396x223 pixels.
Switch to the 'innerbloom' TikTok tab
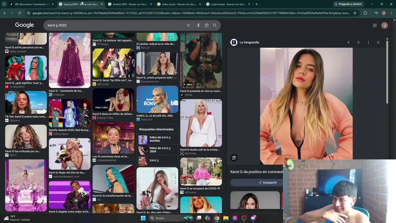click(32, 4)
